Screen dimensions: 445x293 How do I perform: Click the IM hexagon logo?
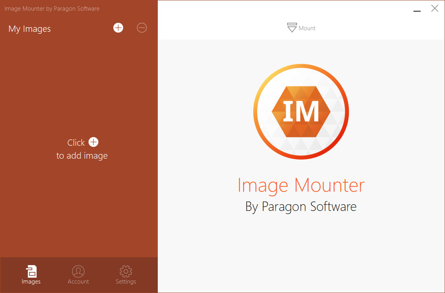(301, 112)
